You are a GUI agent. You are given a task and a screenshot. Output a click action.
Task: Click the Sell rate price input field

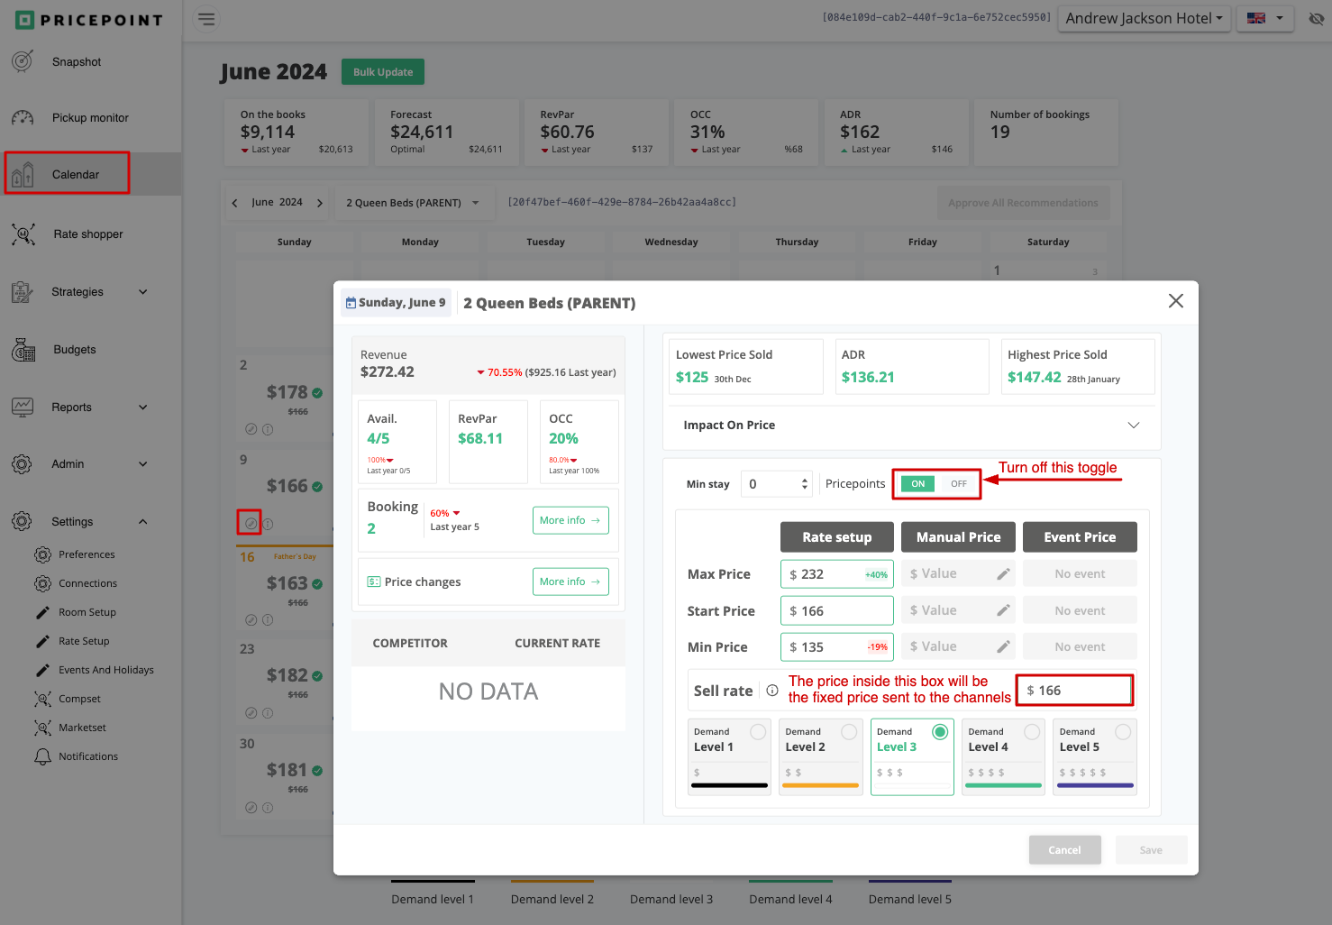coord(1074,691)
